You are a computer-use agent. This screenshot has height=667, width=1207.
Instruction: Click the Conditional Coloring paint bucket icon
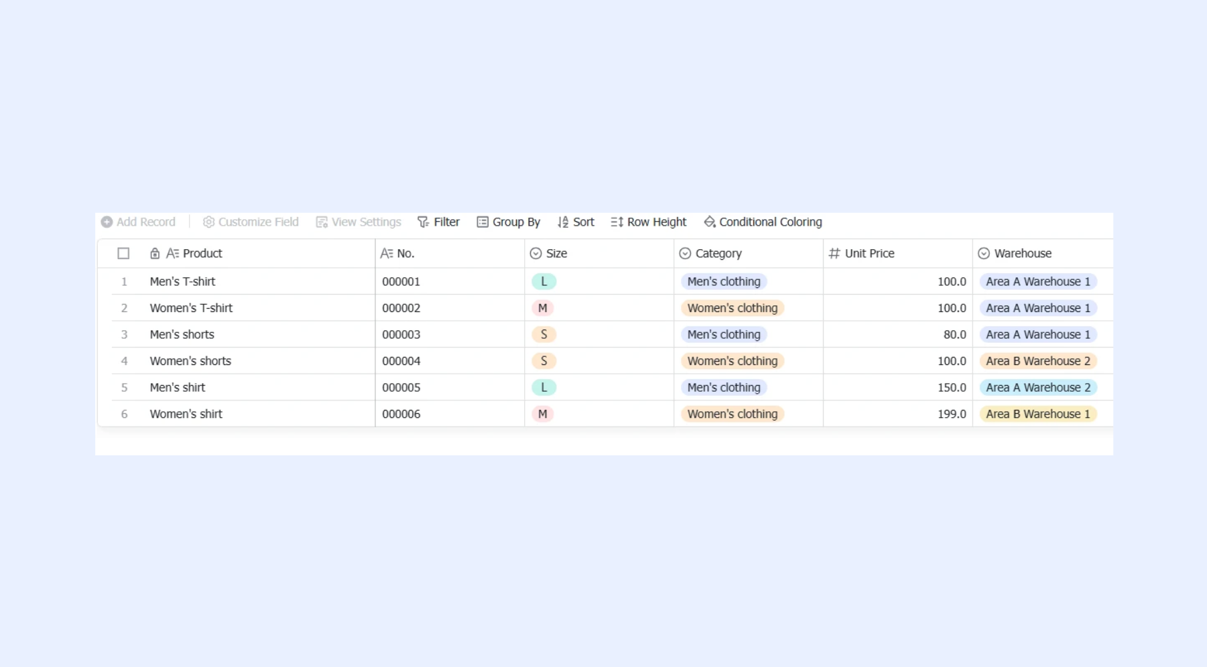coord(710,222)
